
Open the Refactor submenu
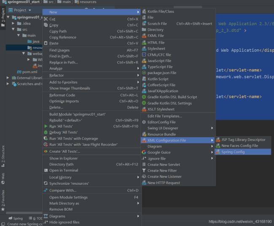91,75
